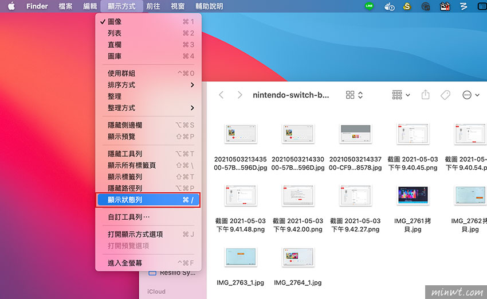Select file icon IMG_2764_1.jpg
487x299 pixels.
coord(298,257)
